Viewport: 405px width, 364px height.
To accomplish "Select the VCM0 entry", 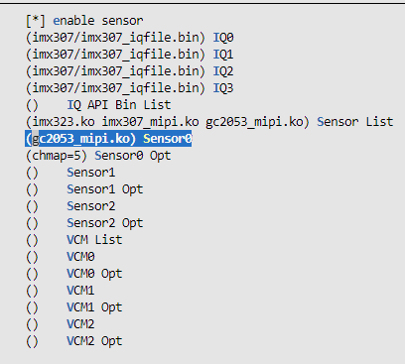I will click(61, 257).
